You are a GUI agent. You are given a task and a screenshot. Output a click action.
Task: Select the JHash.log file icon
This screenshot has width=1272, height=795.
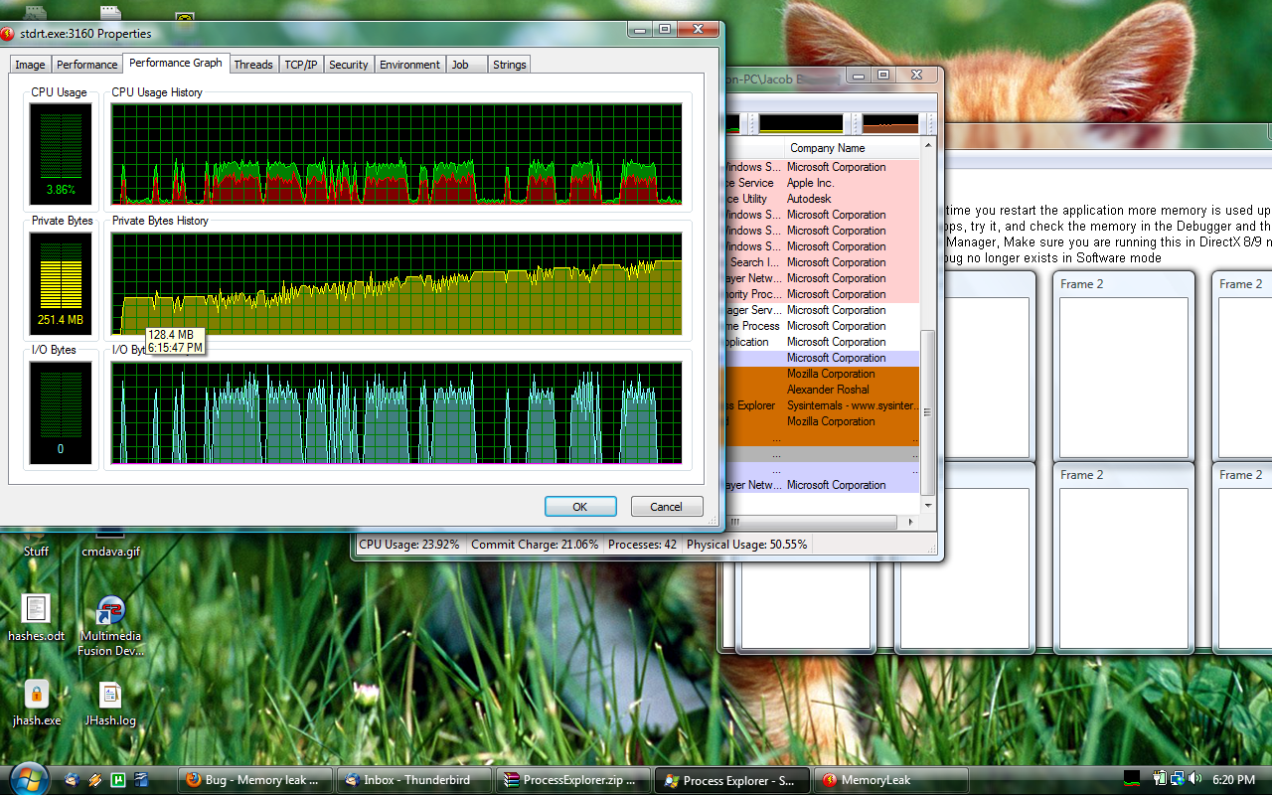[110, 694]
